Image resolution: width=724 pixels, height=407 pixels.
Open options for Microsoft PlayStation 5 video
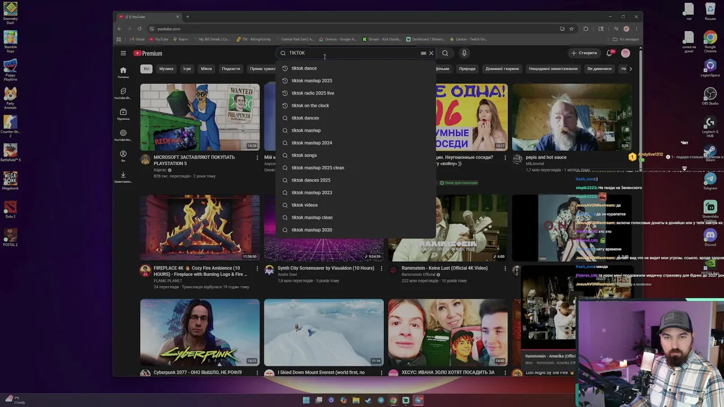coord(257,158)
